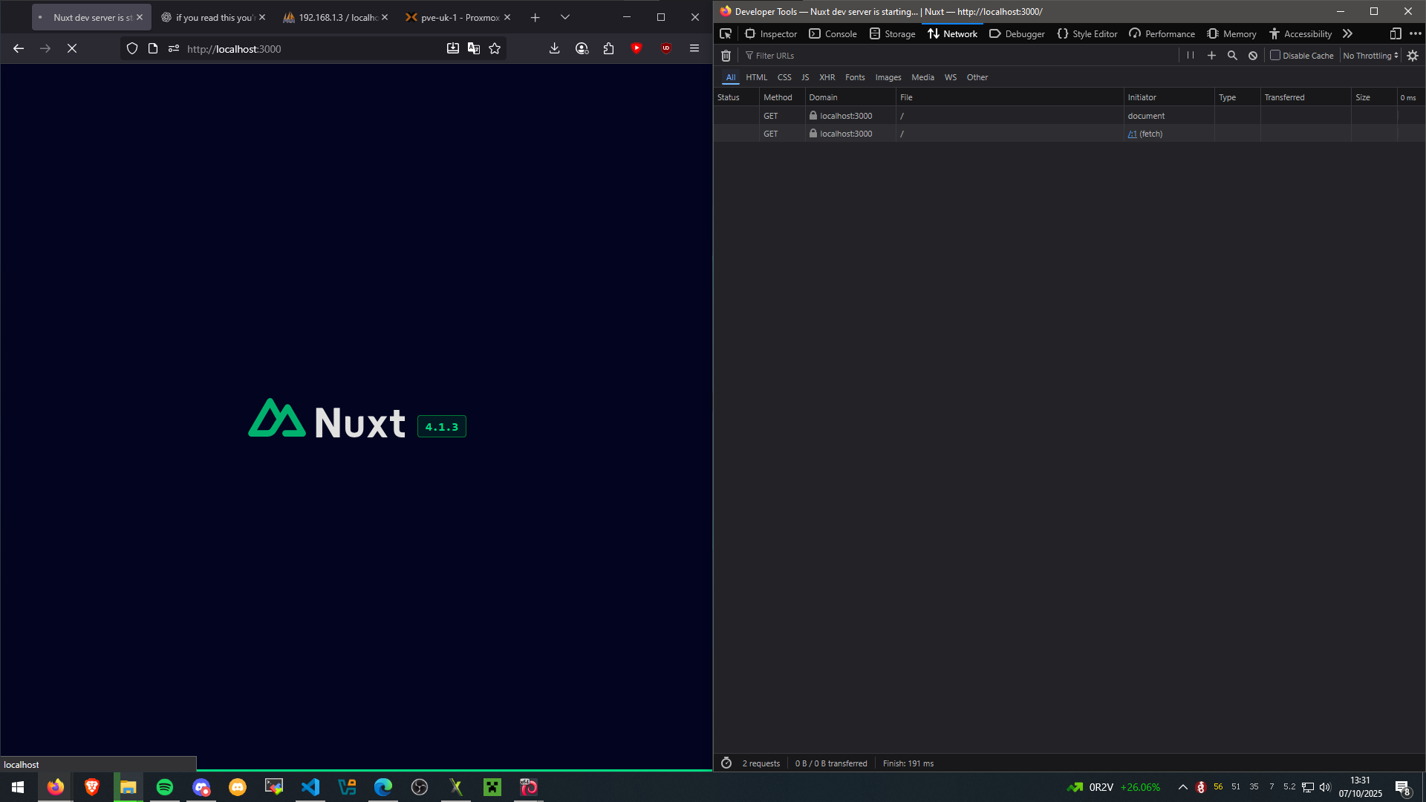Stop loading the localhost page
This screenshot has width=1426, height=802.
72,48
